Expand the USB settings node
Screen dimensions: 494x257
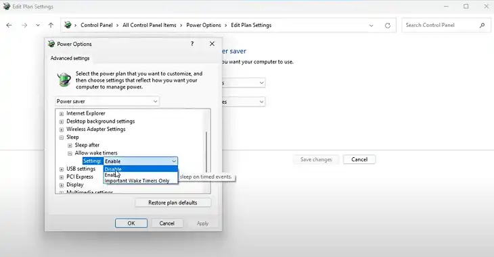click(x=62, y=169)
